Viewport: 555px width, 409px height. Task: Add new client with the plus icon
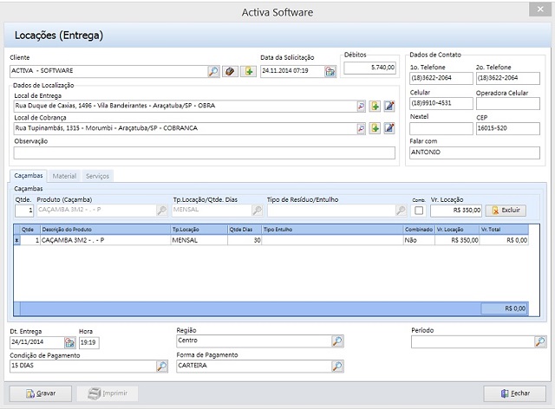pyautogui.click(x=249, y=71)
